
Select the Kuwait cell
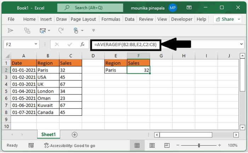(48, 105)
